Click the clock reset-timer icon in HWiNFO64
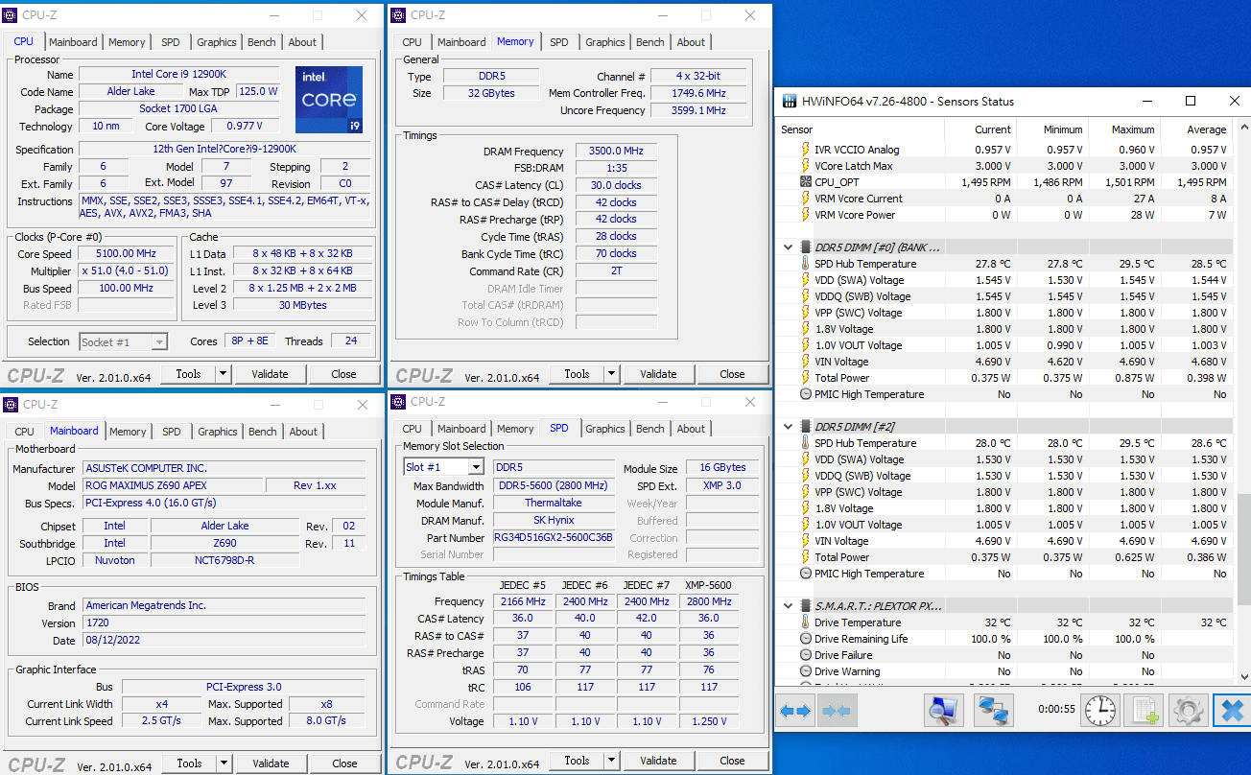Viewport: 1251px width, 775px height. click(x=1101, y=711)
